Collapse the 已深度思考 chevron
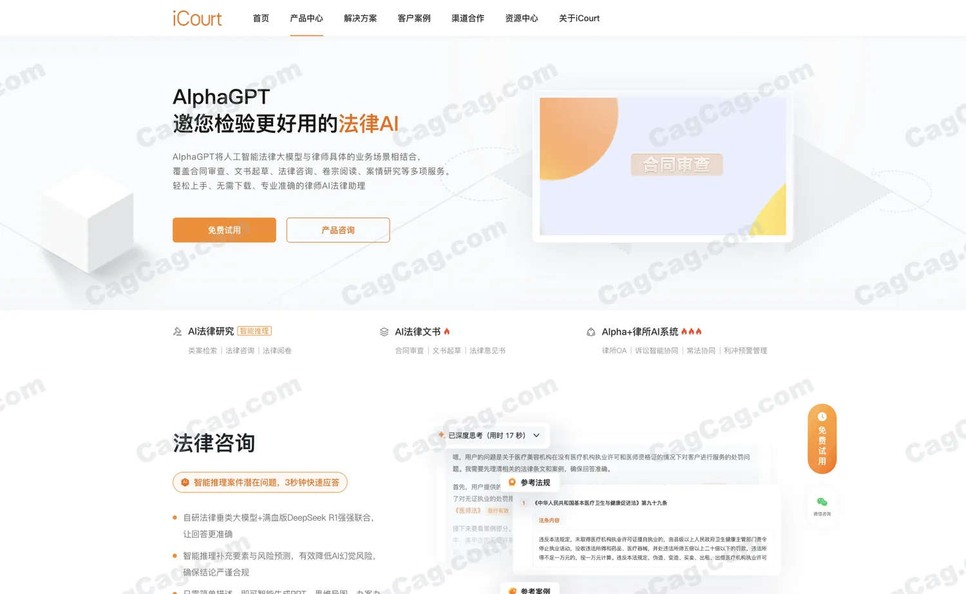 click(536, 436)
